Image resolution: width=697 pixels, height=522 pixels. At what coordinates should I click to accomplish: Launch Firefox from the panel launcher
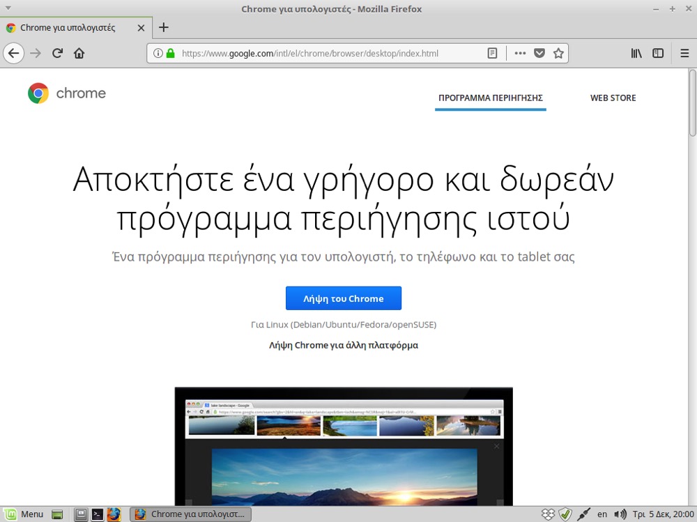coord(114,514)
